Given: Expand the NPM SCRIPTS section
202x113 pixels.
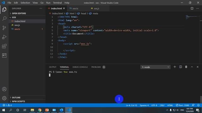Looking at the screenshot, I should 27,101.
